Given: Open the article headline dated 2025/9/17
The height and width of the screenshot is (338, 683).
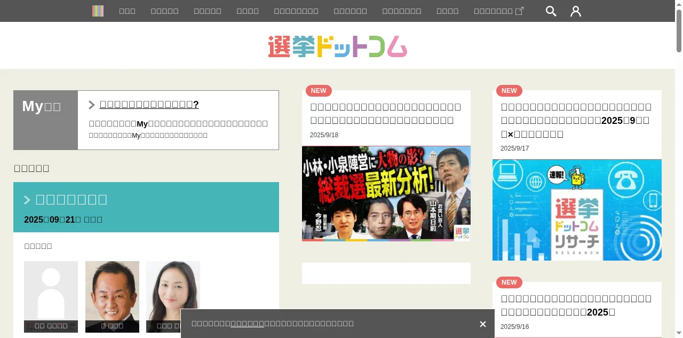Looking at the screenshot, I should click(x=576, y=120).
